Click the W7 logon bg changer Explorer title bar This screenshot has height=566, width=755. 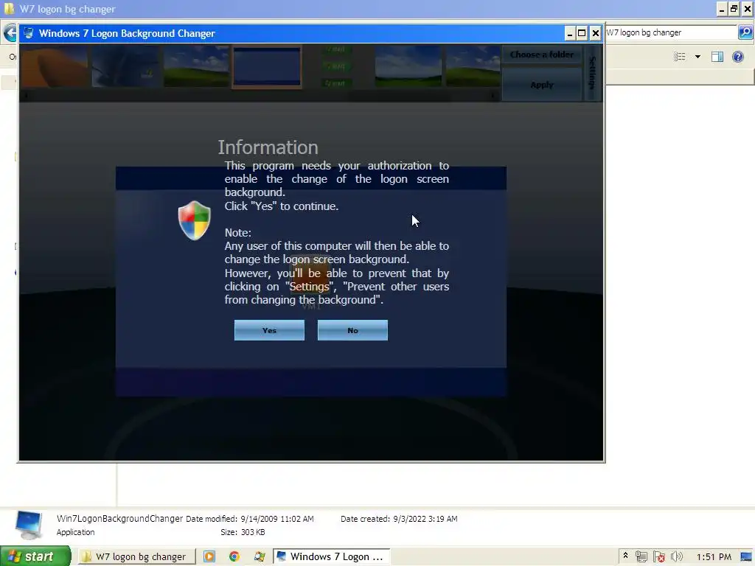tap(366, 9)
